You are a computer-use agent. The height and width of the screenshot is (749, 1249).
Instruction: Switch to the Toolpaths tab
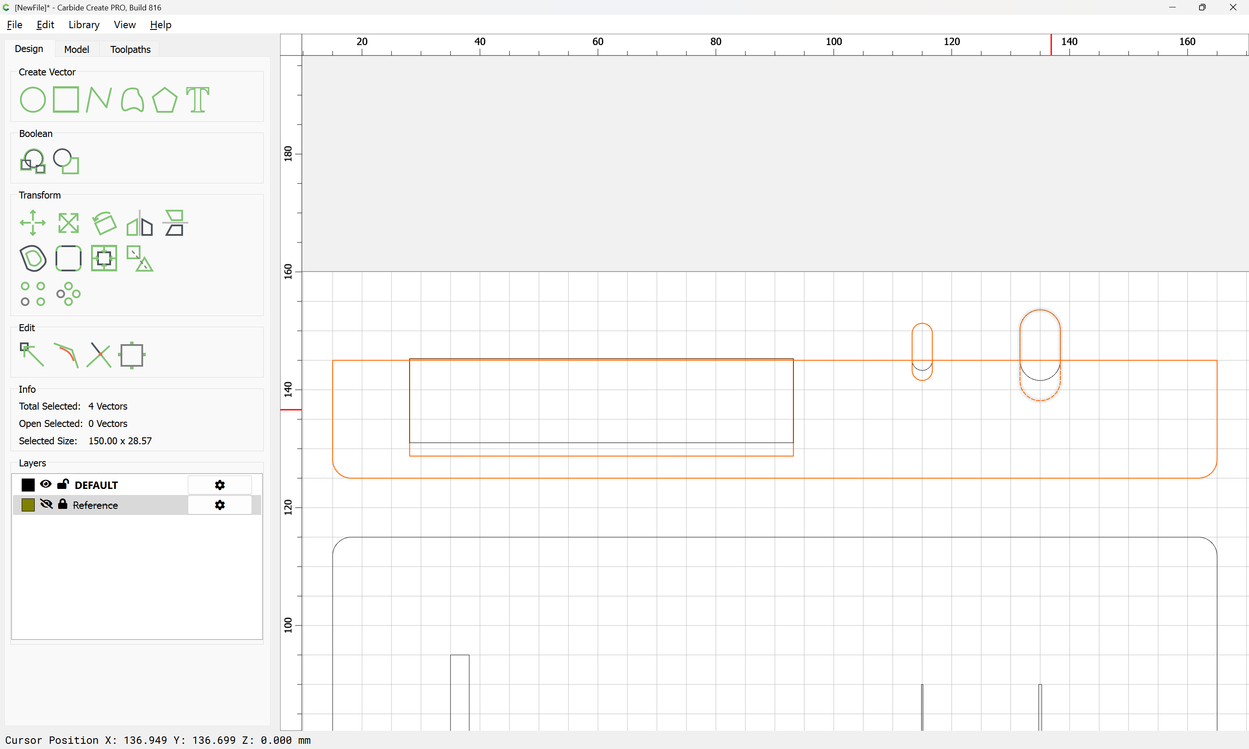(130, 49)
